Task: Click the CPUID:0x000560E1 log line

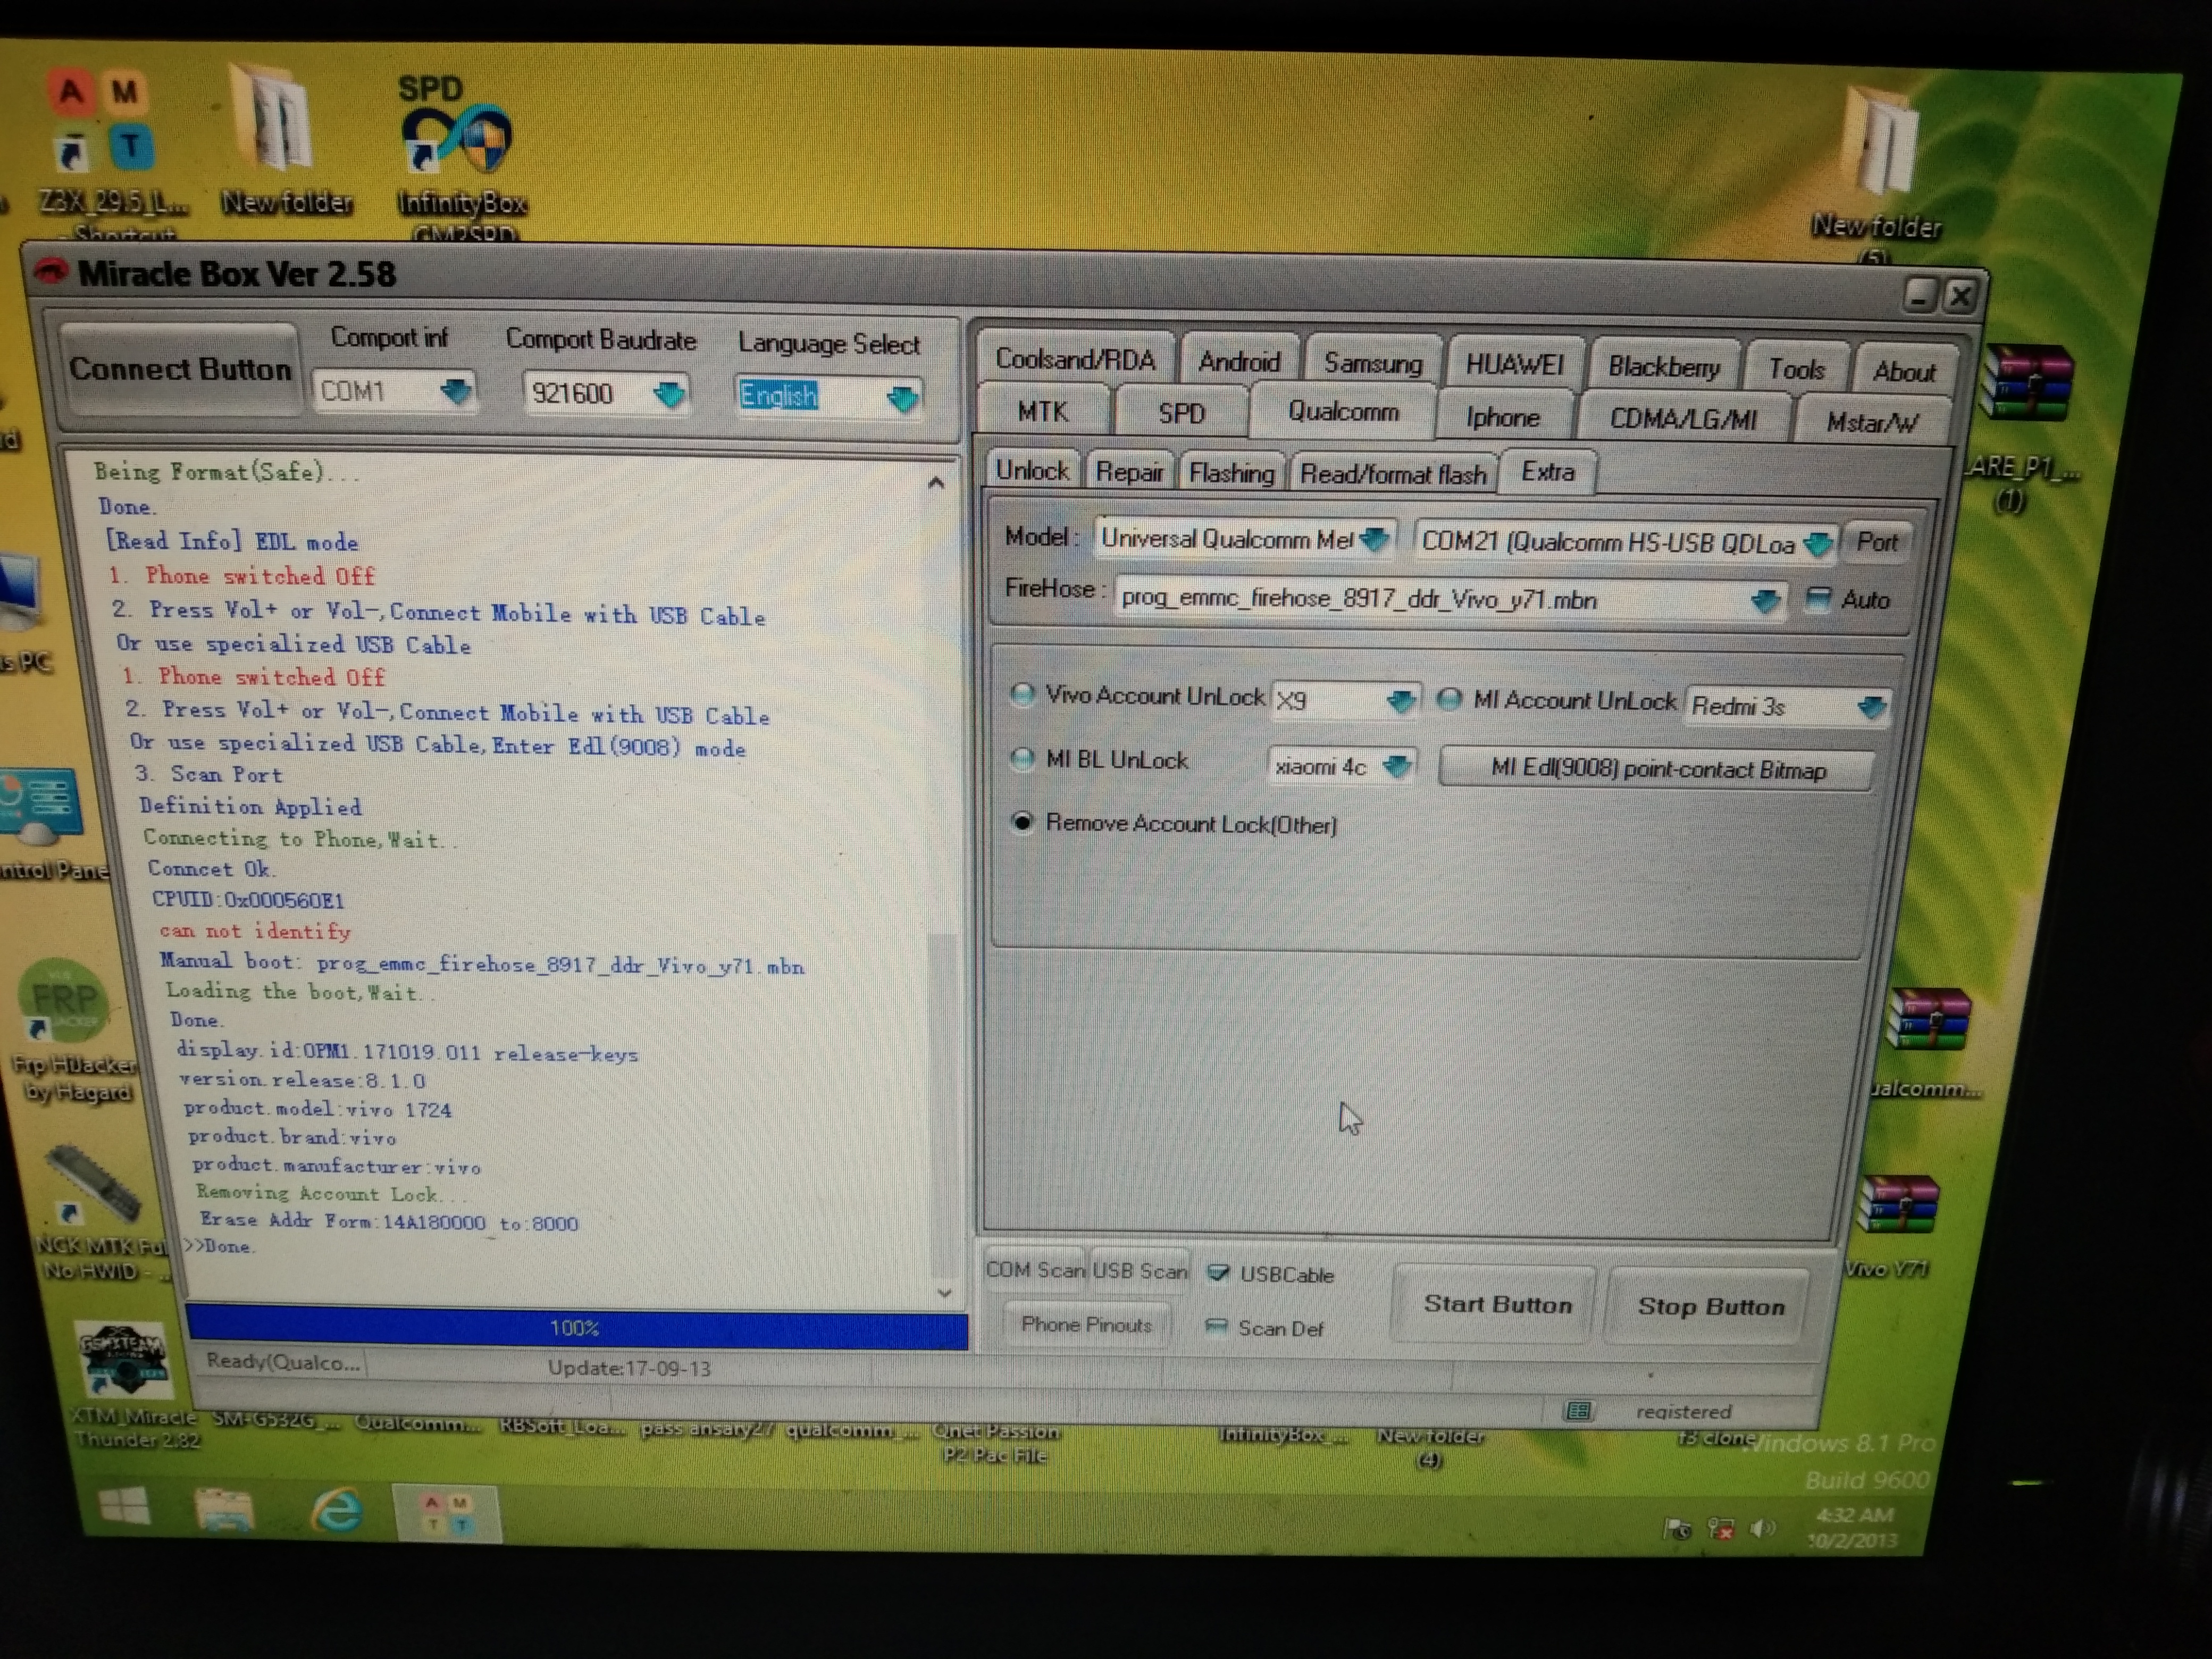Action: tap(248, 899)
